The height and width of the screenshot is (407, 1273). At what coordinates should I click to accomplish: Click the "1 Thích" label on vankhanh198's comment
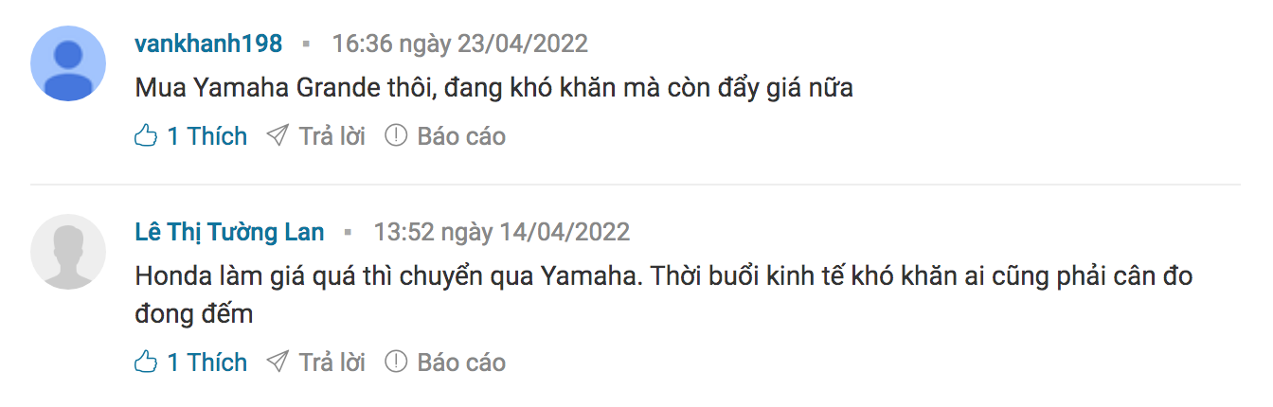point(207,136)
